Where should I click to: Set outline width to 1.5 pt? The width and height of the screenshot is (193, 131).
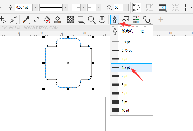click(x=131, y=68)
